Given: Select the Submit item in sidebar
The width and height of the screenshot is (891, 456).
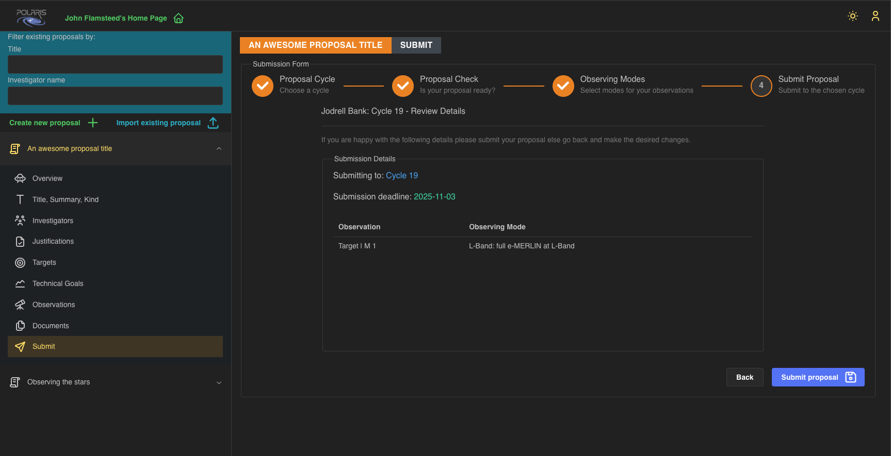Looking at the screenshot, I should click(44, 347).
